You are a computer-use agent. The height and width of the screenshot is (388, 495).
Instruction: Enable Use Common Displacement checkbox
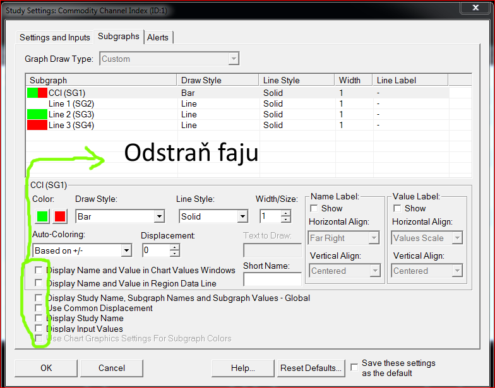(x=39, y=308)
